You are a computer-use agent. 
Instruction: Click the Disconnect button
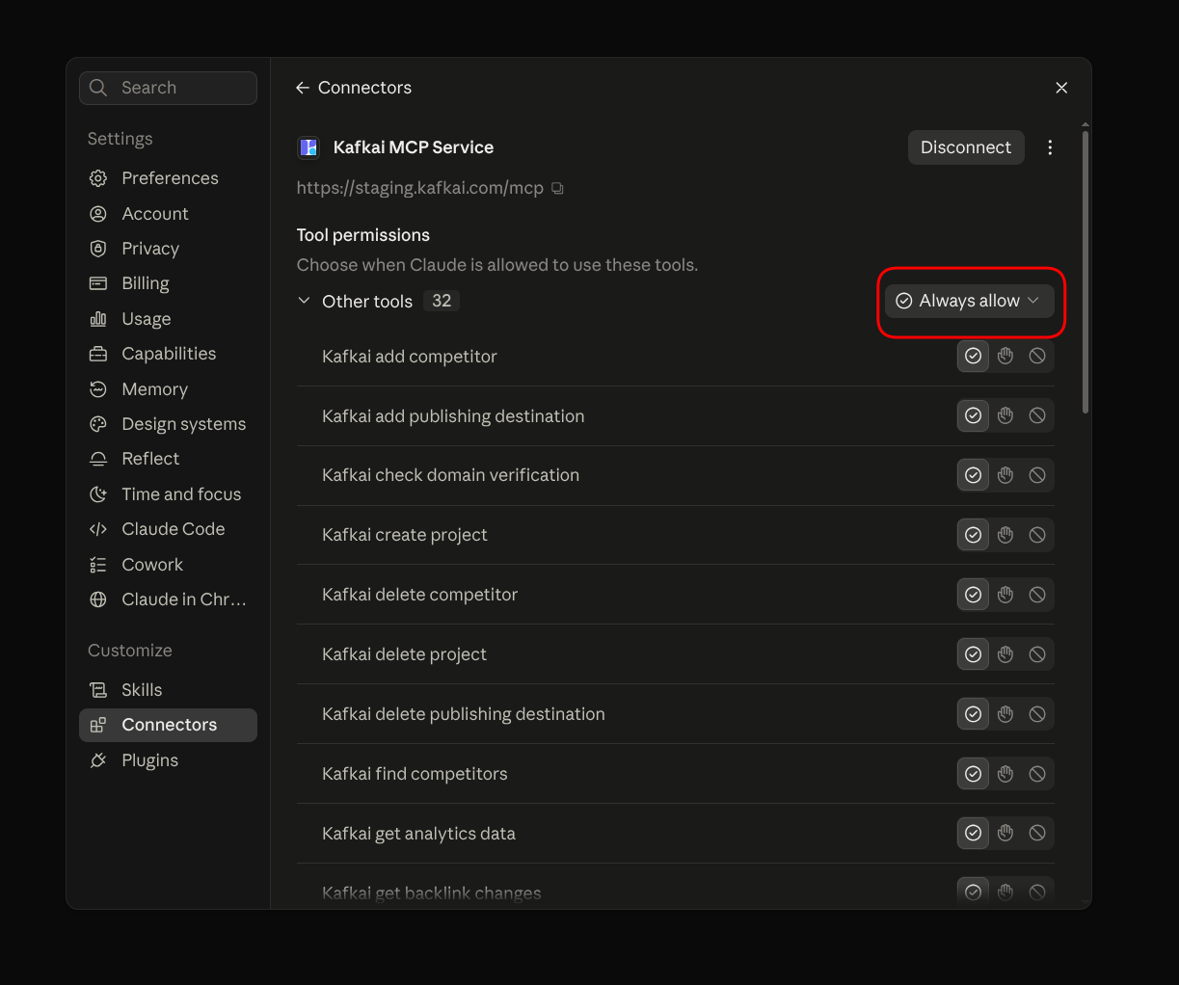click(x=966, y=147)
